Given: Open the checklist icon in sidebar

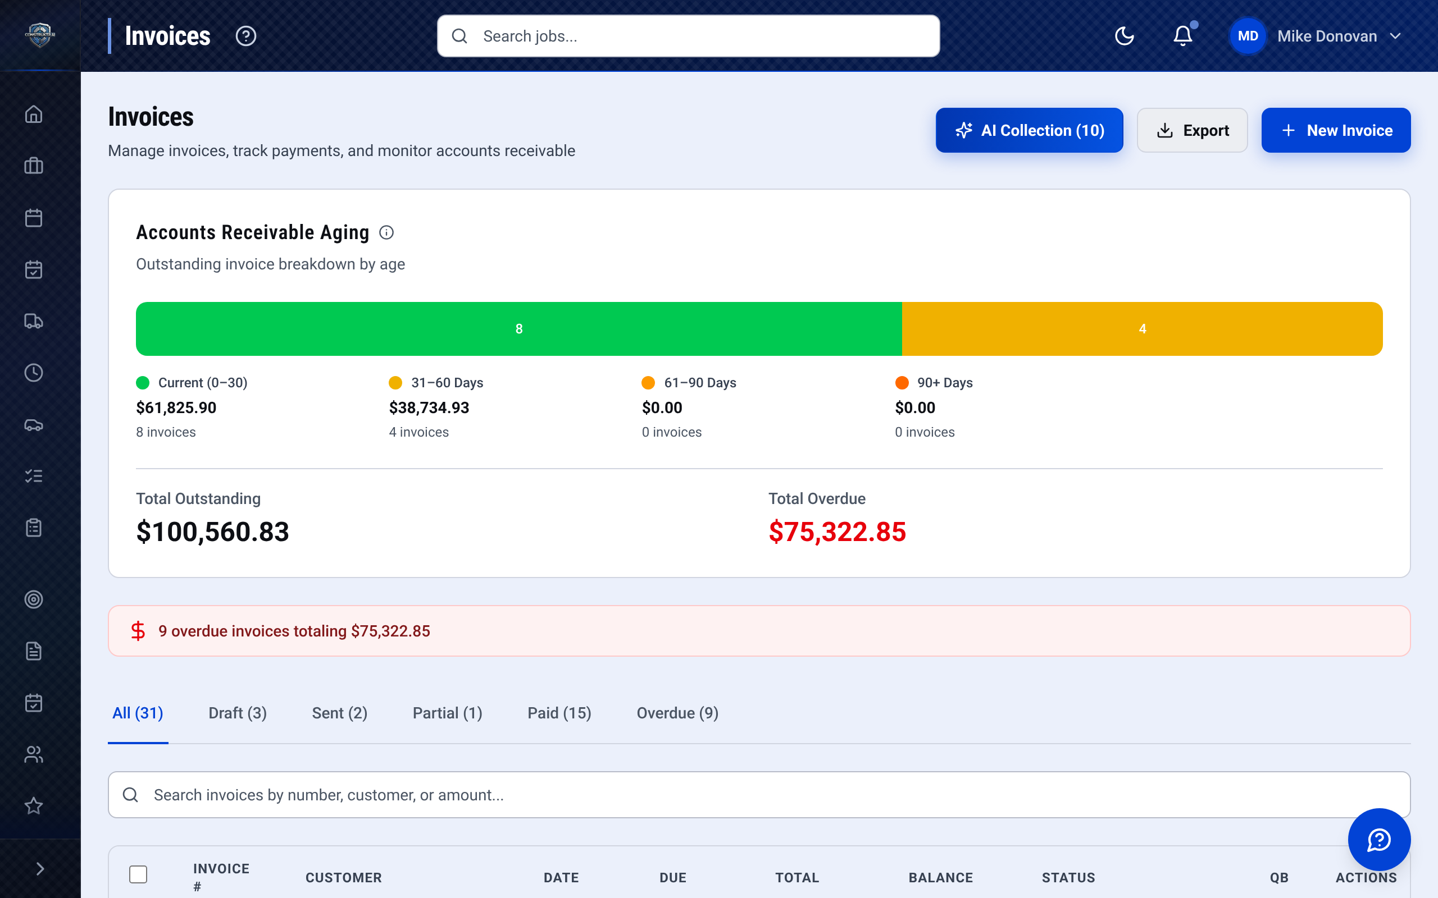Looking at the screenshot, I should point(34,477).
